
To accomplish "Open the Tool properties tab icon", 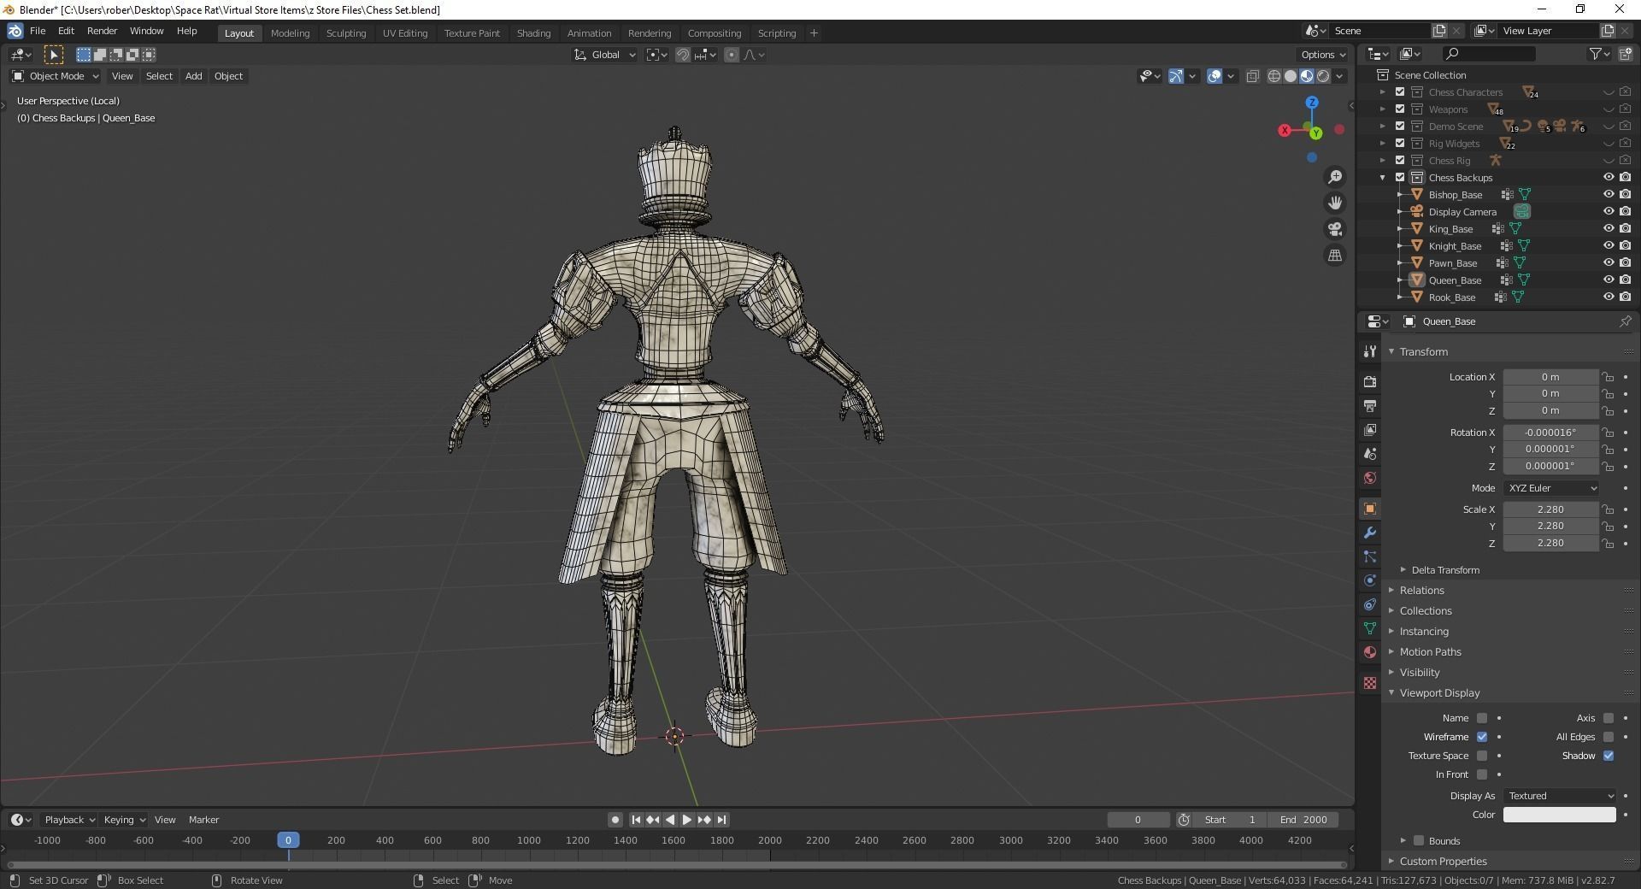I will (1370, 351).
